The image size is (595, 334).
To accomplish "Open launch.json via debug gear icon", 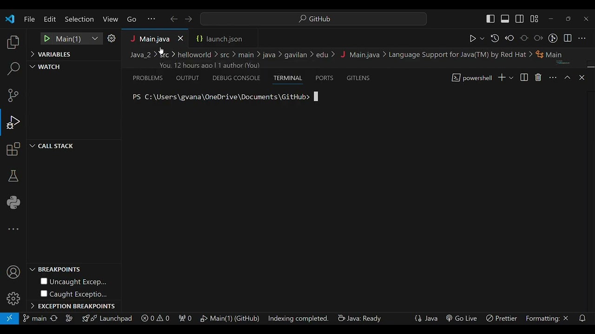I will (x=112, y=39).
